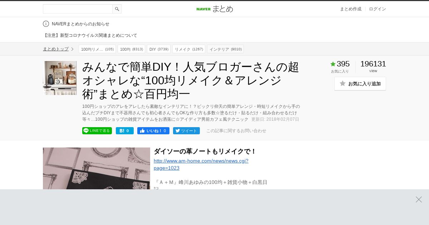Open the NAVER まとめ logo

coord(214,9)
